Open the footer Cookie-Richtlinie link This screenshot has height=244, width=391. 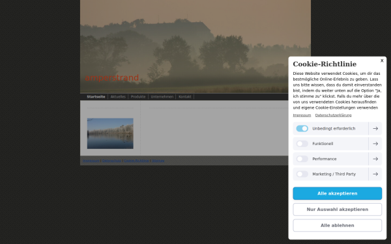[x=136, y=161]
